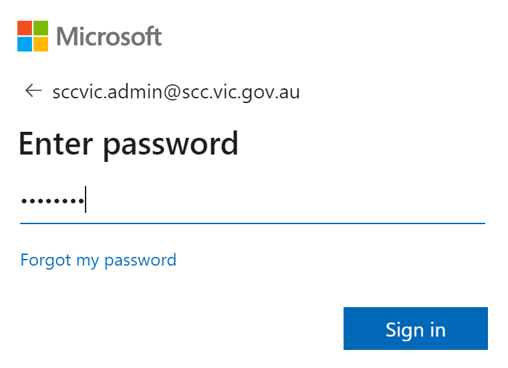This screenshot has width=508, height=368.
Task: Click the masked password dots
Action: pos(52,201)
